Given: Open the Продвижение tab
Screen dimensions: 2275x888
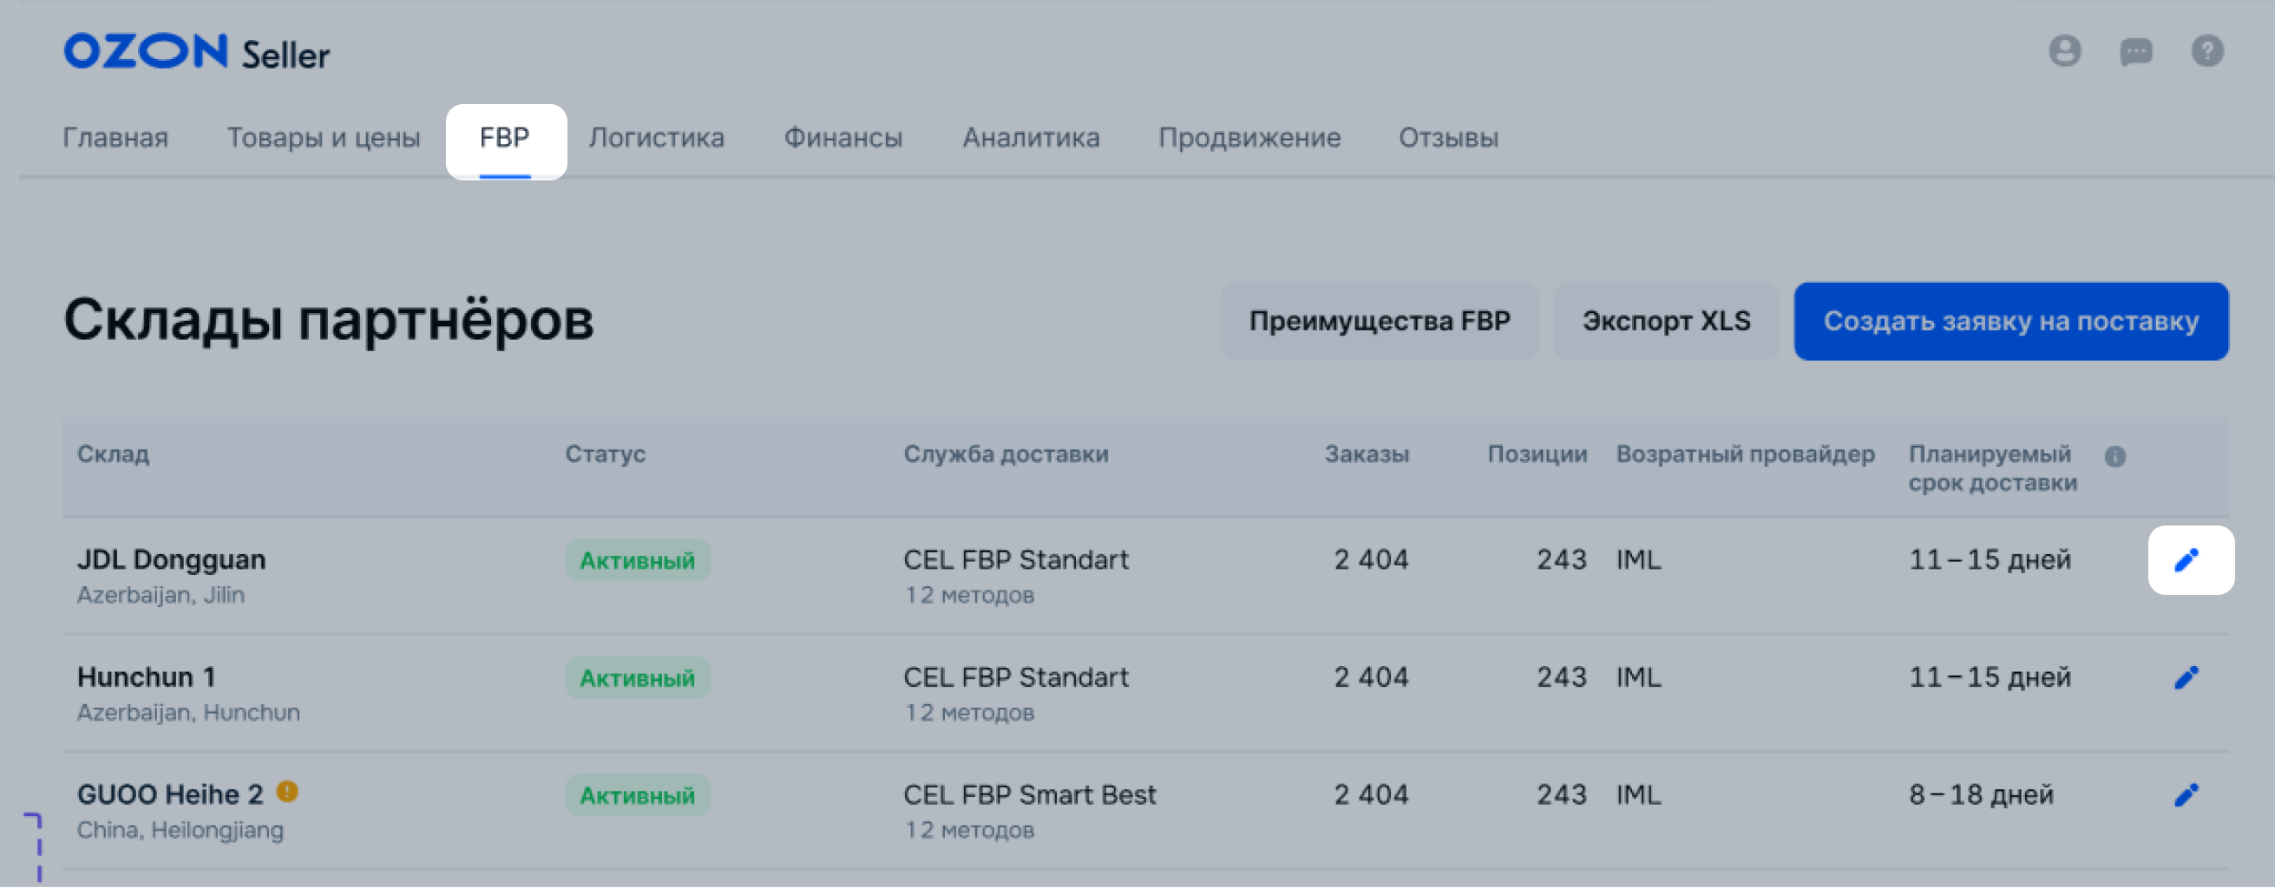Looking at the screenshot, I should [x=1249, y=138].
